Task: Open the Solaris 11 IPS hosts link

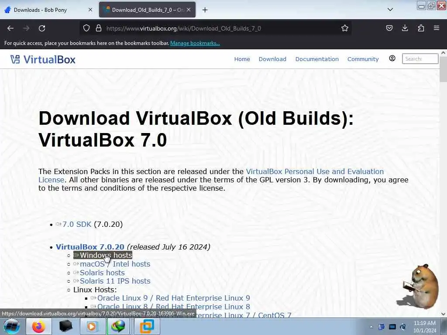Action: [115, 281]
